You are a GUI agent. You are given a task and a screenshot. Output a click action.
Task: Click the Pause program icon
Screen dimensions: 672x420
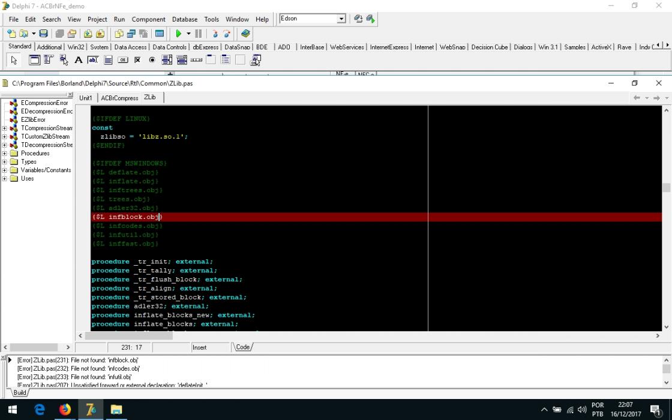point(199,34)
